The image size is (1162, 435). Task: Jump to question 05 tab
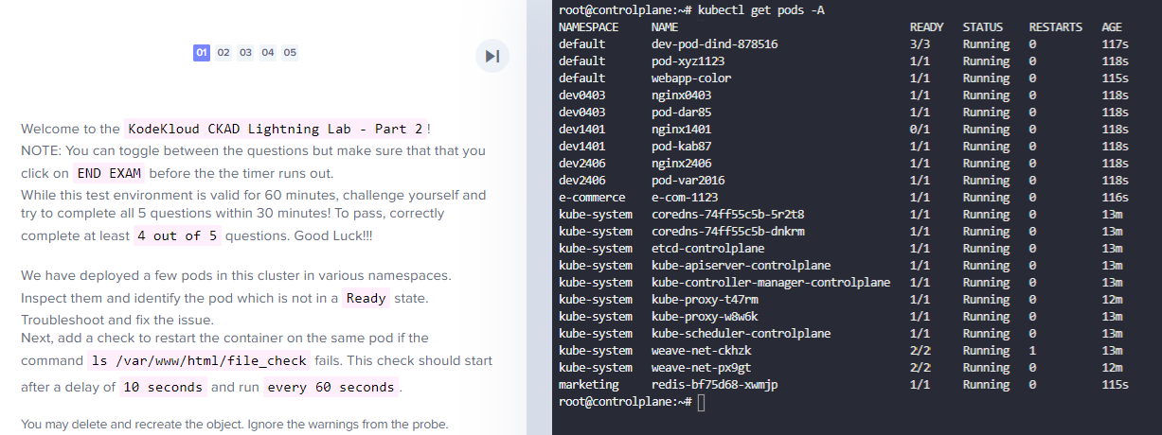click(x=290, y=53)
